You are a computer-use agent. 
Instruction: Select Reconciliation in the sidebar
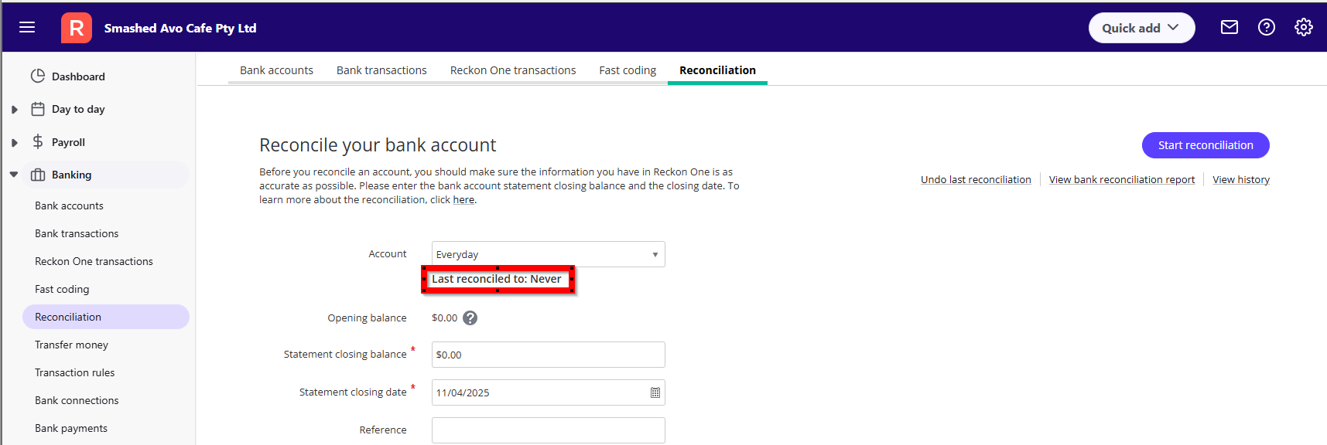[x=106, y=317]
